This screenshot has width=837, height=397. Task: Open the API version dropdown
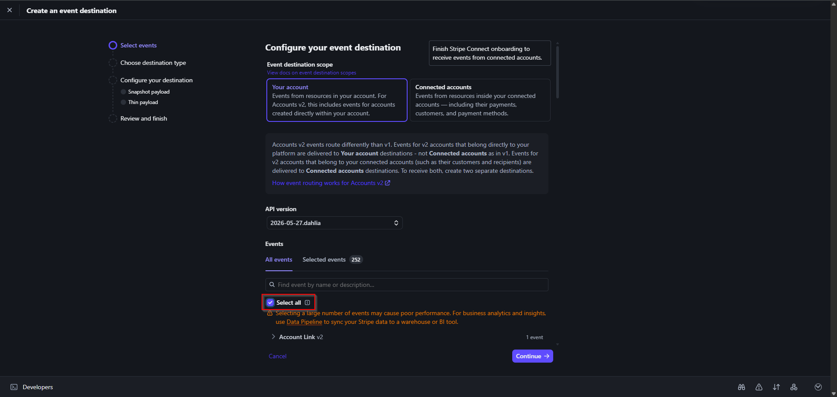pos(334,223)
